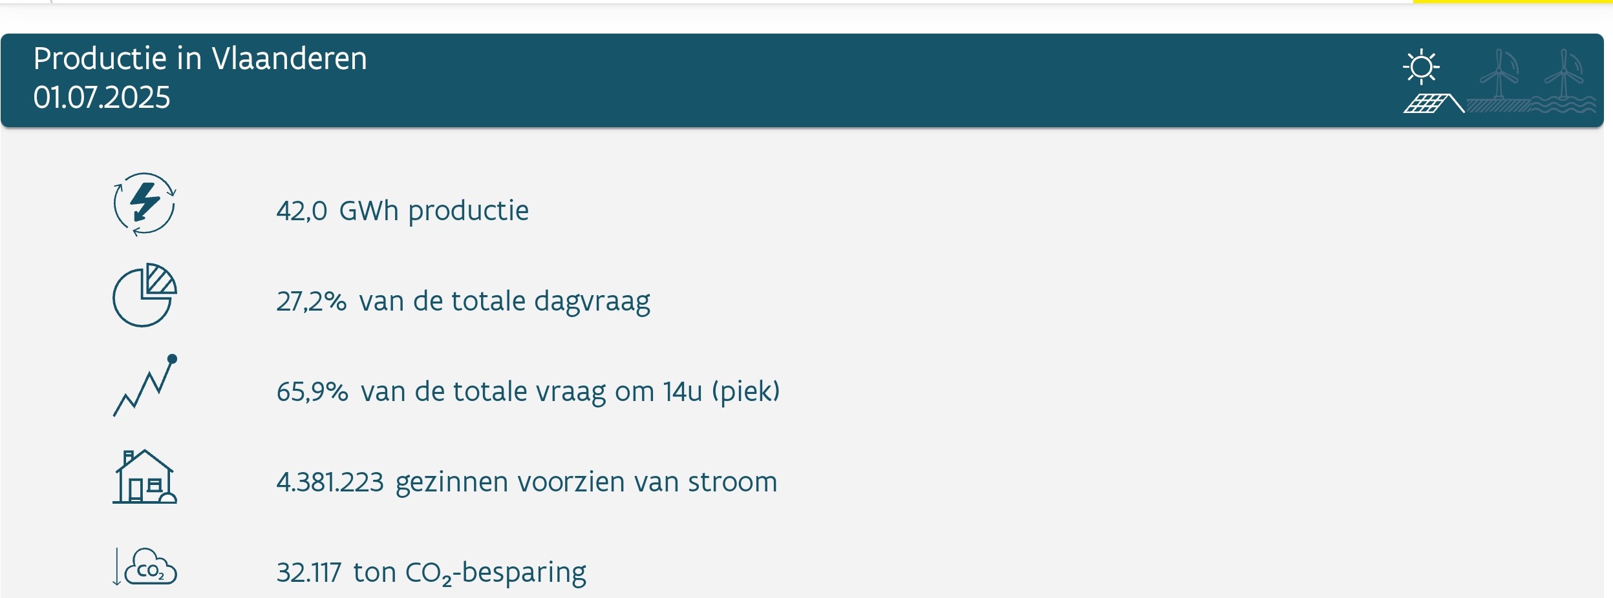This screenshot has width=1613, height=598.
Task: Click the value 42,0 figure
Action: (x=302, y=211)
